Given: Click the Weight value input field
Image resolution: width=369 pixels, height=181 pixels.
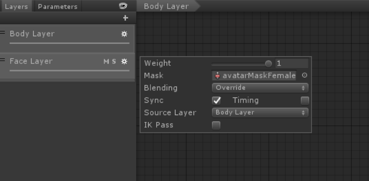Looking at the screenshot, I should [x=291, y=64].
